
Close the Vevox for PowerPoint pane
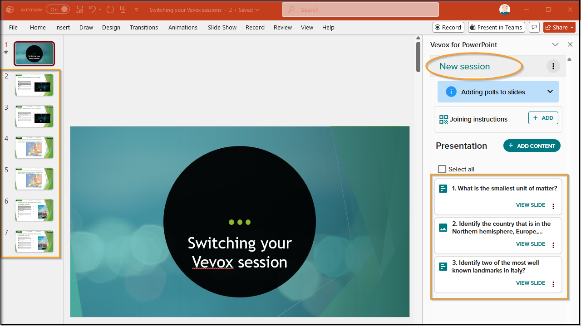click(570, 44)
